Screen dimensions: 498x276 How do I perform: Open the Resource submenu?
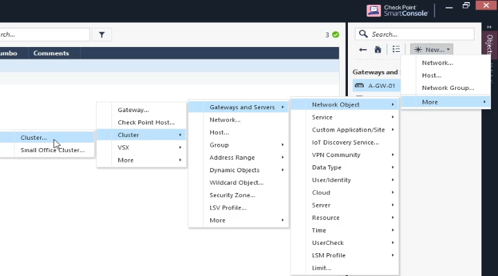pos(344,218)
